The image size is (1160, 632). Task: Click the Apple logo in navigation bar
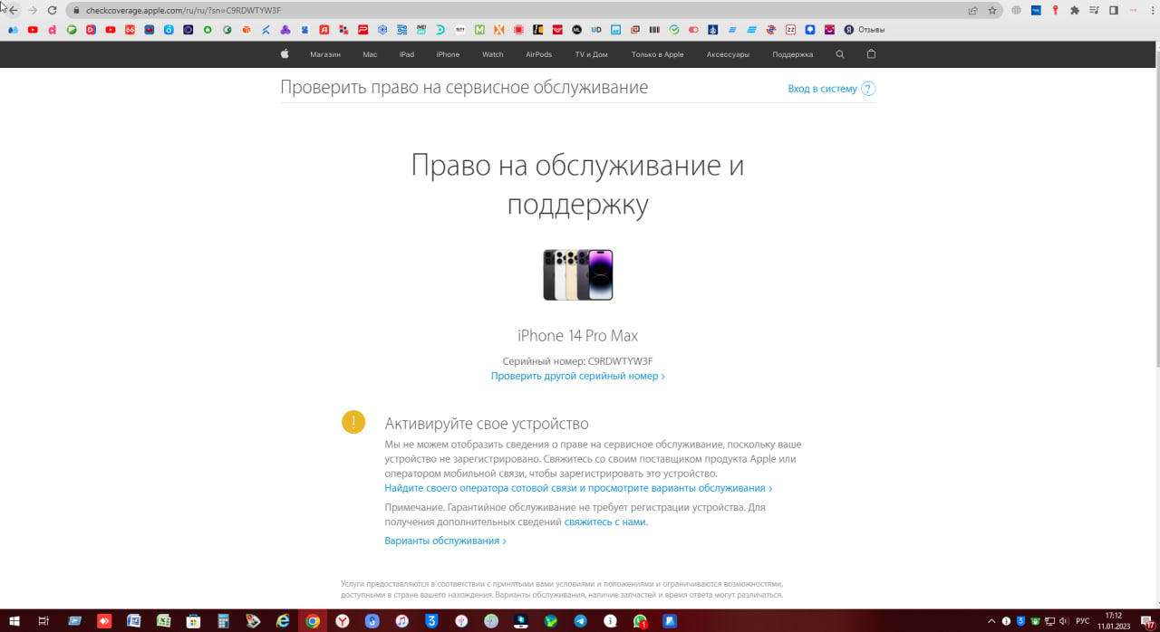285,54
